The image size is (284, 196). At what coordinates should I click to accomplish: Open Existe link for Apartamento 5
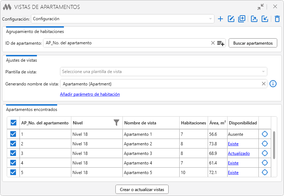click(x=233, y=173)
